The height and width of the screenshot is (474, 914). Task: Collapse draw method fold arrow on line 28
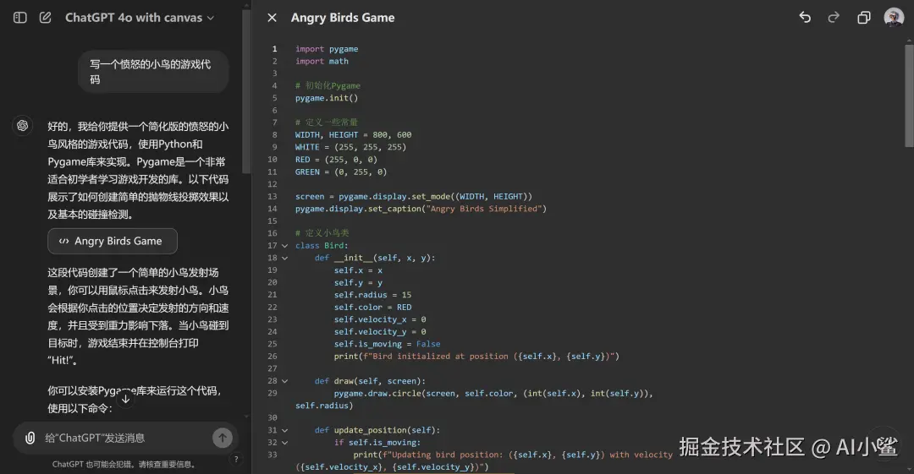click(x=284, y=381)
